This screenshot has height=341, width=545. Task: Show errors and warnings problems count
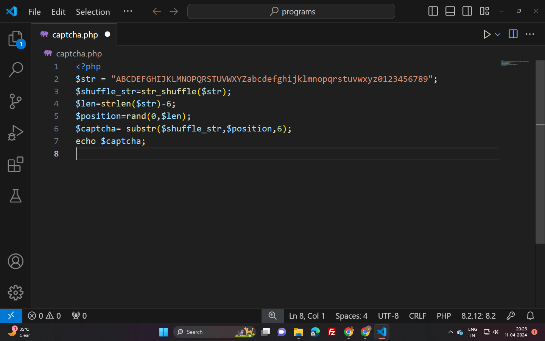click(x=44, y=316)
